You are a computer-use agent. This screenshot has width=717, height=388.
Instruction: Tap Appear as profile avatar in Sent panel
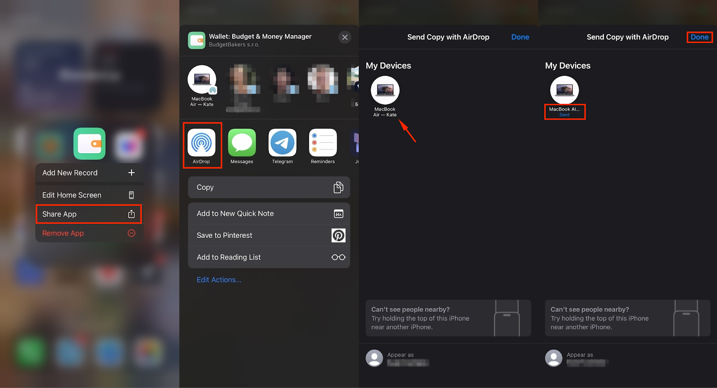click(x=553, y=358)
